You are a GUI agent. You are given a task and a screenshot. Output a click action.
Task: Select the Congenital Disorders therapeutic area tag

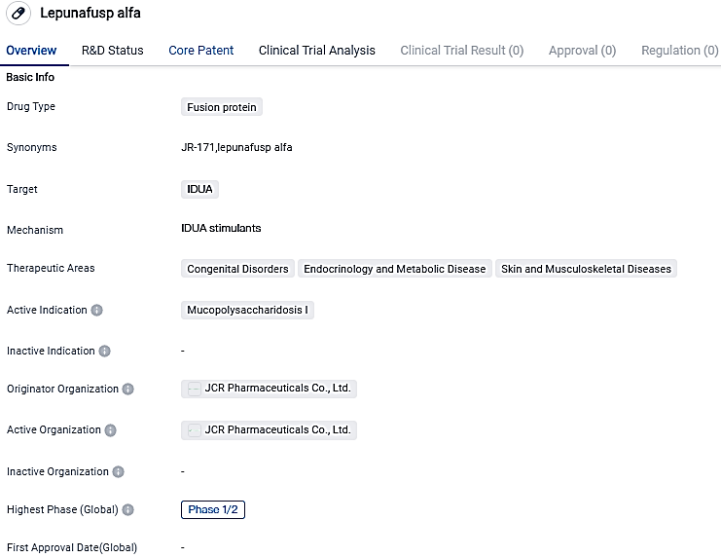point(237,269)
